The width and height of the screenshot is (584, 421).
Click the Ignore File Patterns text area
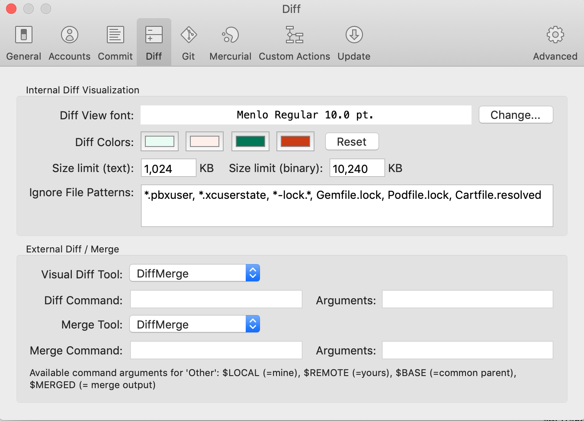(346, 205)
